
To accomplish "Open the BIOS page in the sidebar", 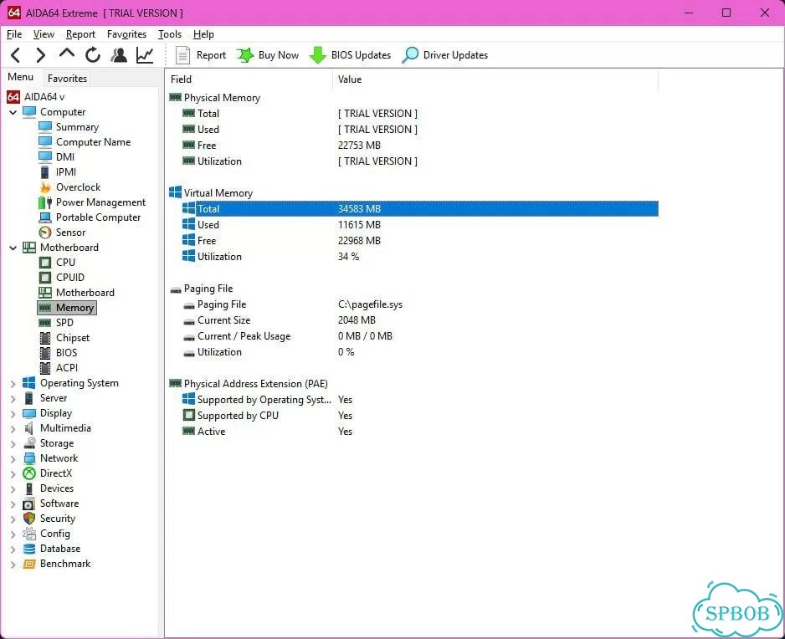I will (67, 353).
